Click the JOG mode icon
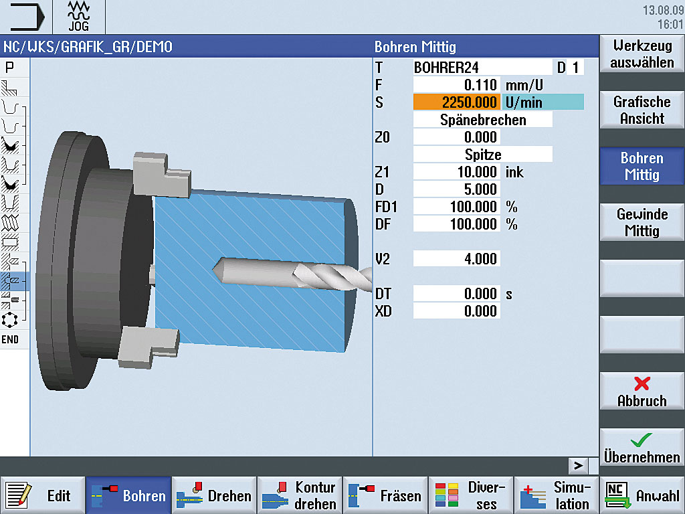 [x=78, y=17]
